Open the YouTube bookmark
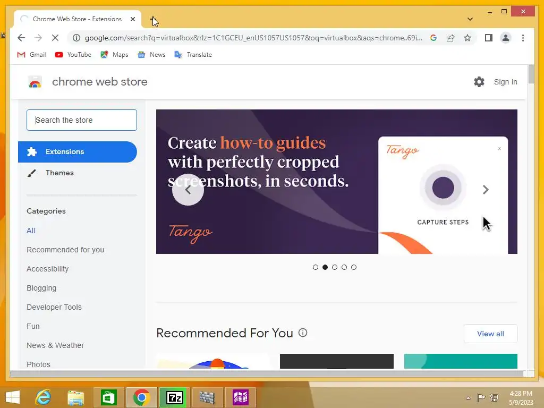 pyautogui.click(x=73, y=55)
